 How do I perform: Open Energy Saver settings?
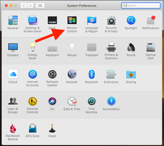point(33,47)
